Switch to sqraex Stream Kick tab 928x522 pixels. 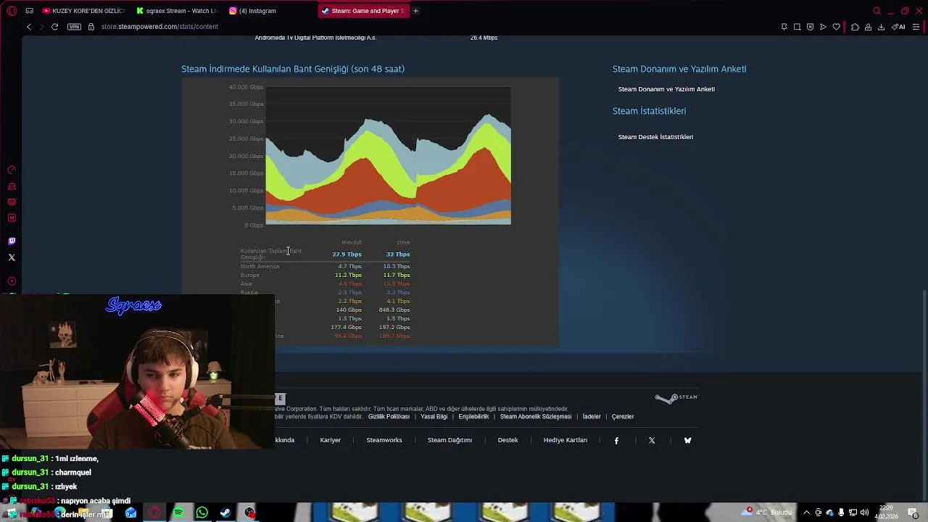click(178, 11)
